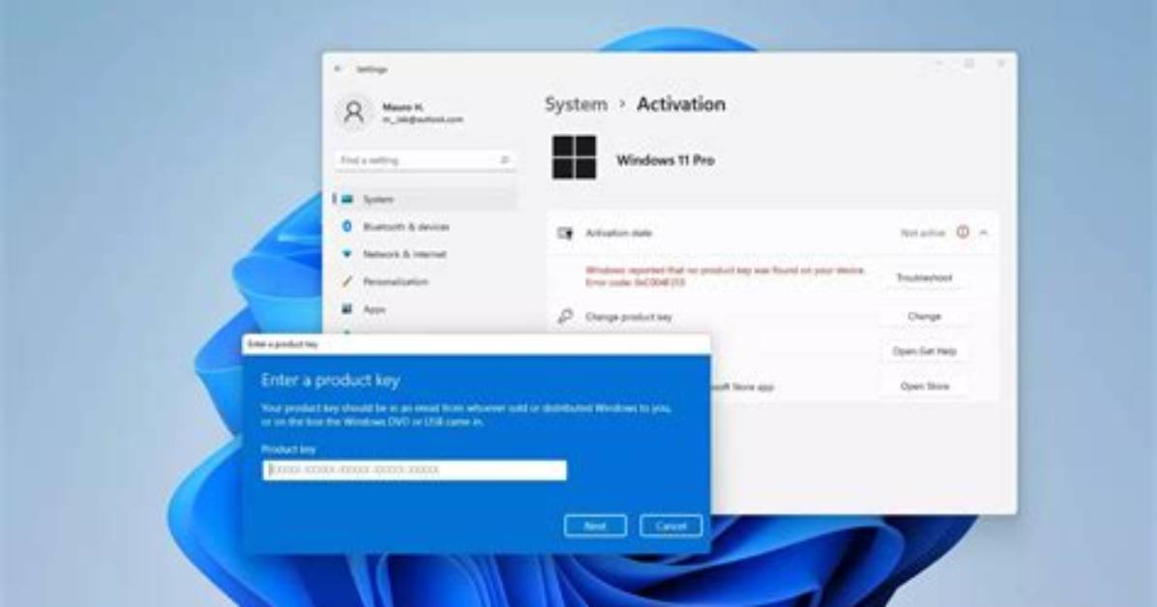The height and width of the screenshot is (607, 1157).
Task: Click the Product key input field
Action: coord(415,470)
